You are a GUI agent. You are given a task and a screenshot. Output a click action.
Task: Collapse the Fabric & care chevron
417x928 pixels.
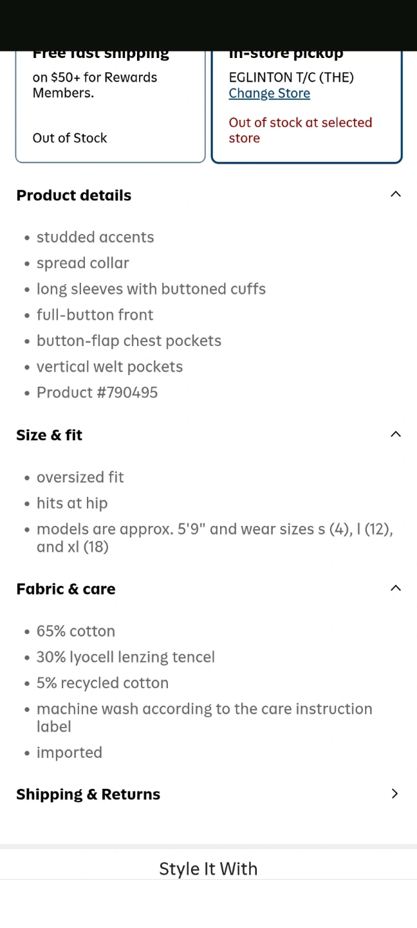[x=396, y=588]
